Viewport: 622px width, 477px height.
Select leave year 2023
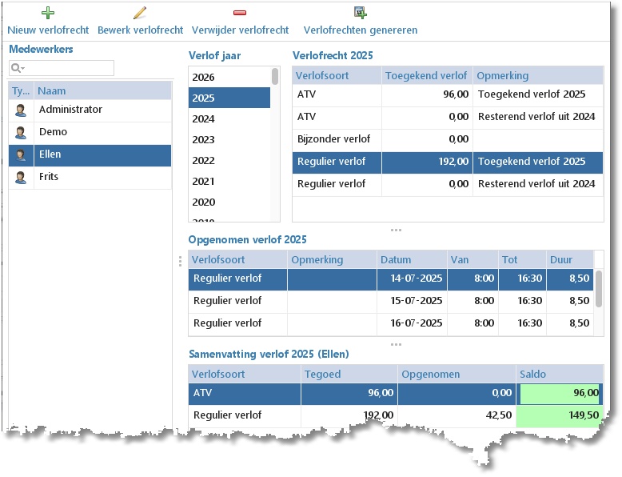pyautogui.click(x=229, y=139)
